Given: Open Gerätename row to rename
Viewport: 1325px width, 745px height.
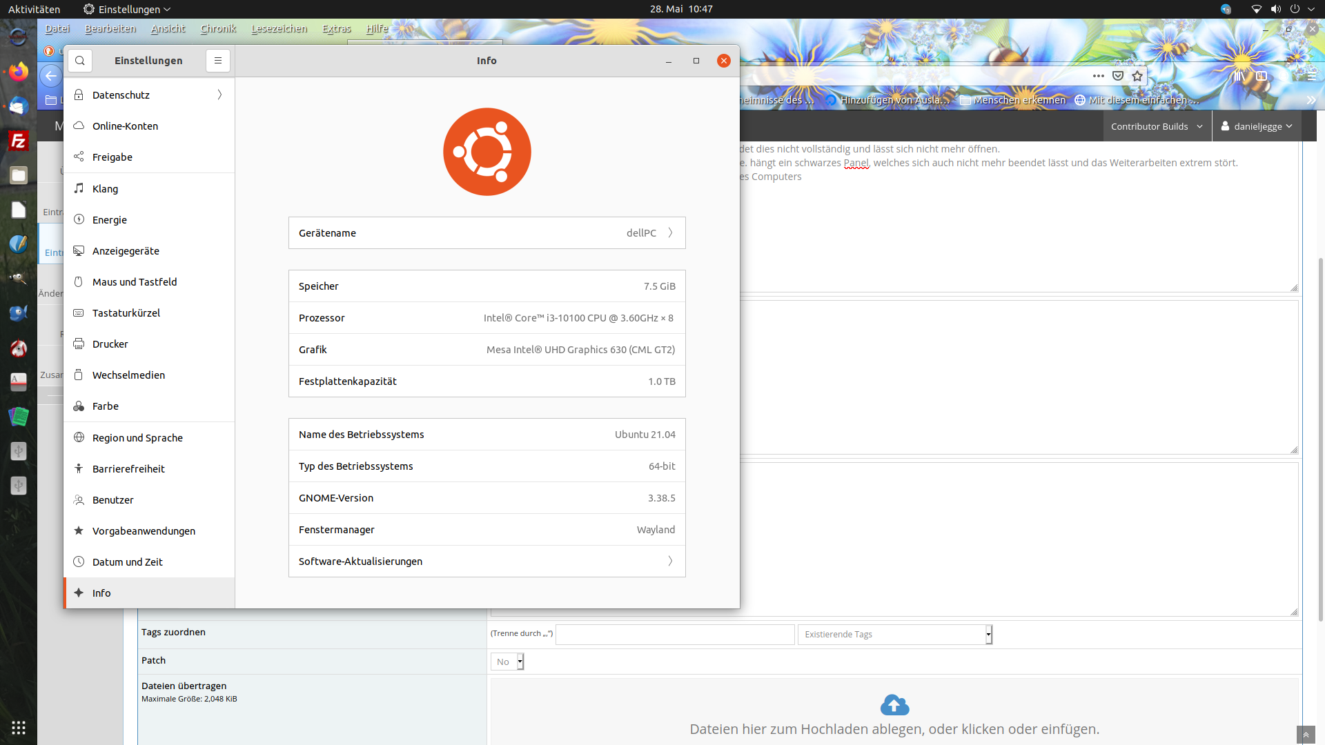Looking at the screenshot, I should click(x=487, y=233).
